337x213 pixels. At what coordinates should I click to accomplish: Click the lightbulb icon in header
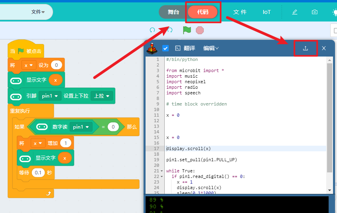tap(334, 12)
